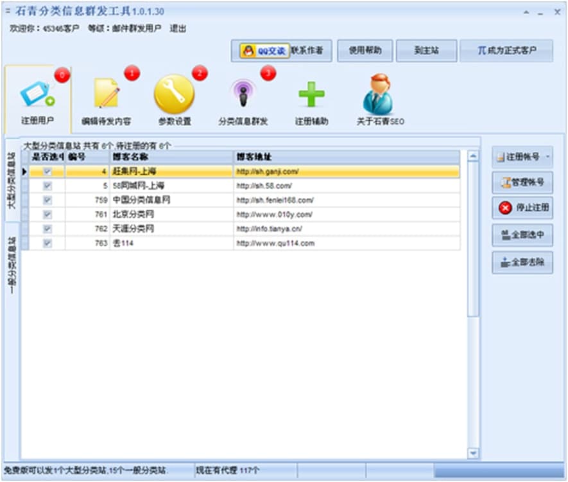568x482 pixels.
Task: Toggle checkbox for 天涯分类网 row
Action: (47, 229)
